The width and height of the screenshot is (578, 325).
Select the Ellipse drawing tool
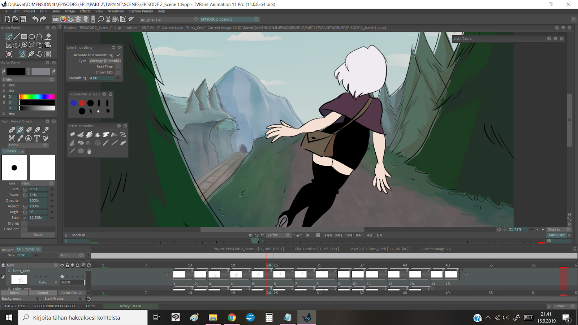[x=31, y=36]
